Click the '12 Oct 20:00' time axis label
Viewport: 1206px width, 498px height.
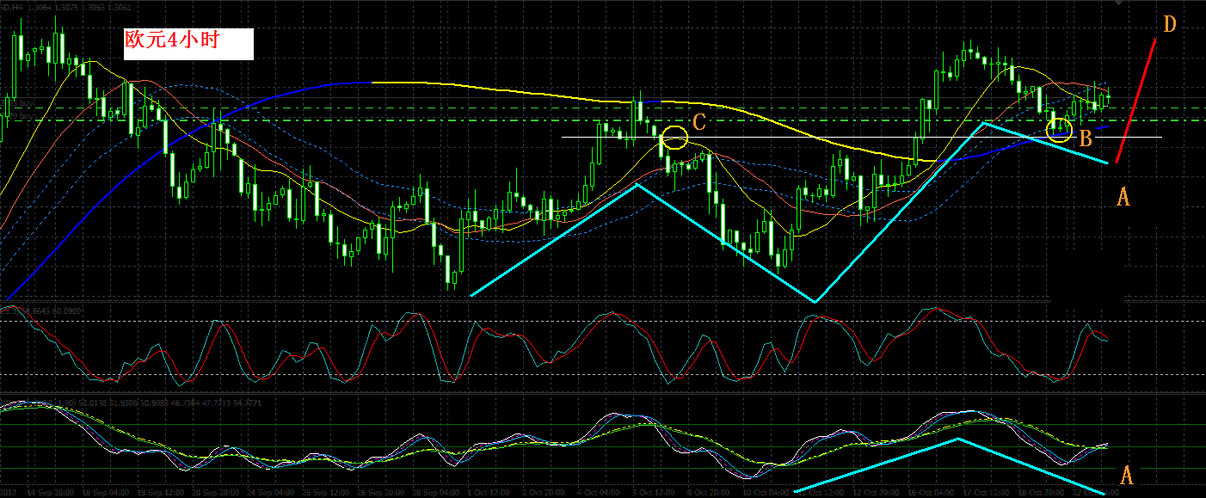[876, 492]
